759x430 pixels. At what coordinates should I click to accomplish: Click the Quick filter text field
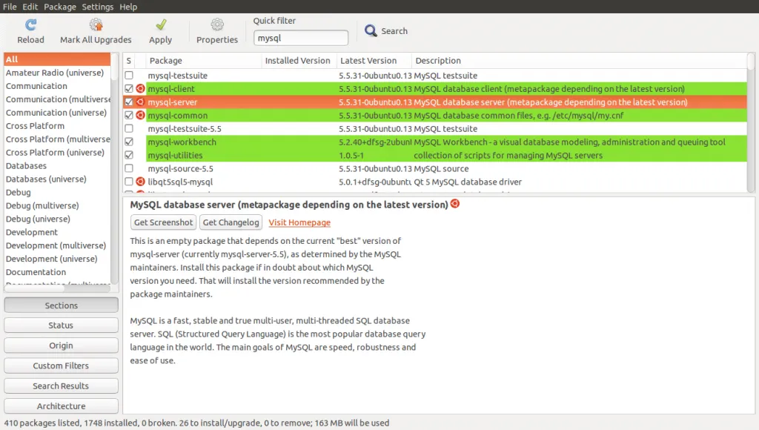tap(301, 38)
